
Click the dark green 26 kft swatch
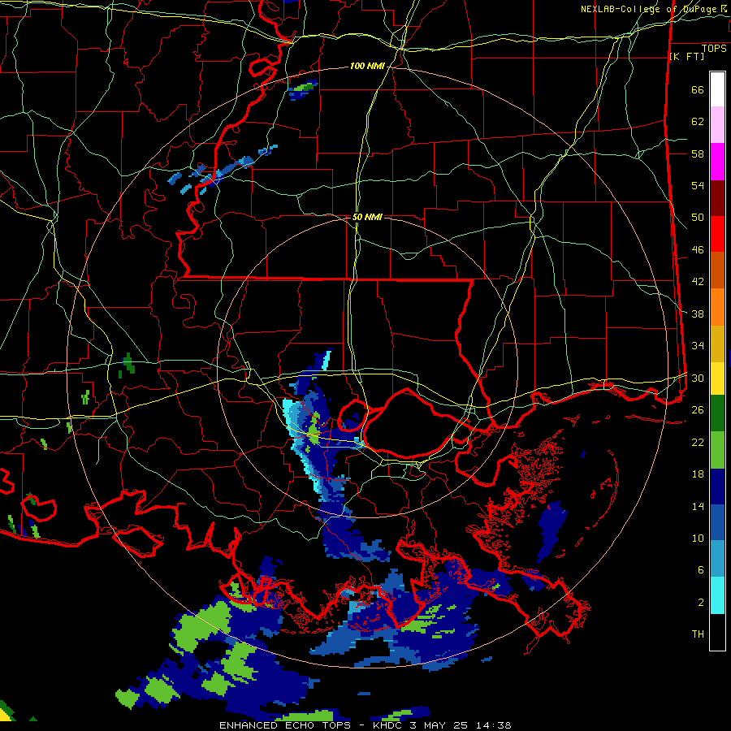click(717, 413)
